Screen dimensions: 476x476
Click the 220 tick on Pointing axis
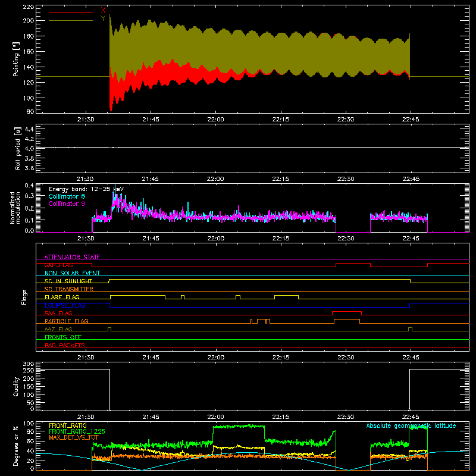point(28,7)
